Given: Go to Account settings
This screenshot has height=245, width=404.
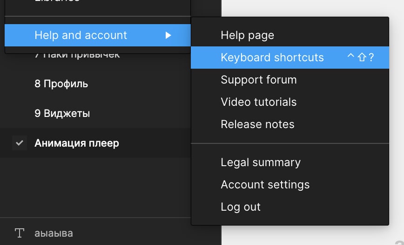Looking at the screenshot, I should tap(290, 185).
